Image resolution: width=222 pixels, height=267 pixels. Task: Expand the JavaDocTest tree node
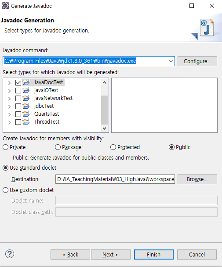tap(10, 83)
